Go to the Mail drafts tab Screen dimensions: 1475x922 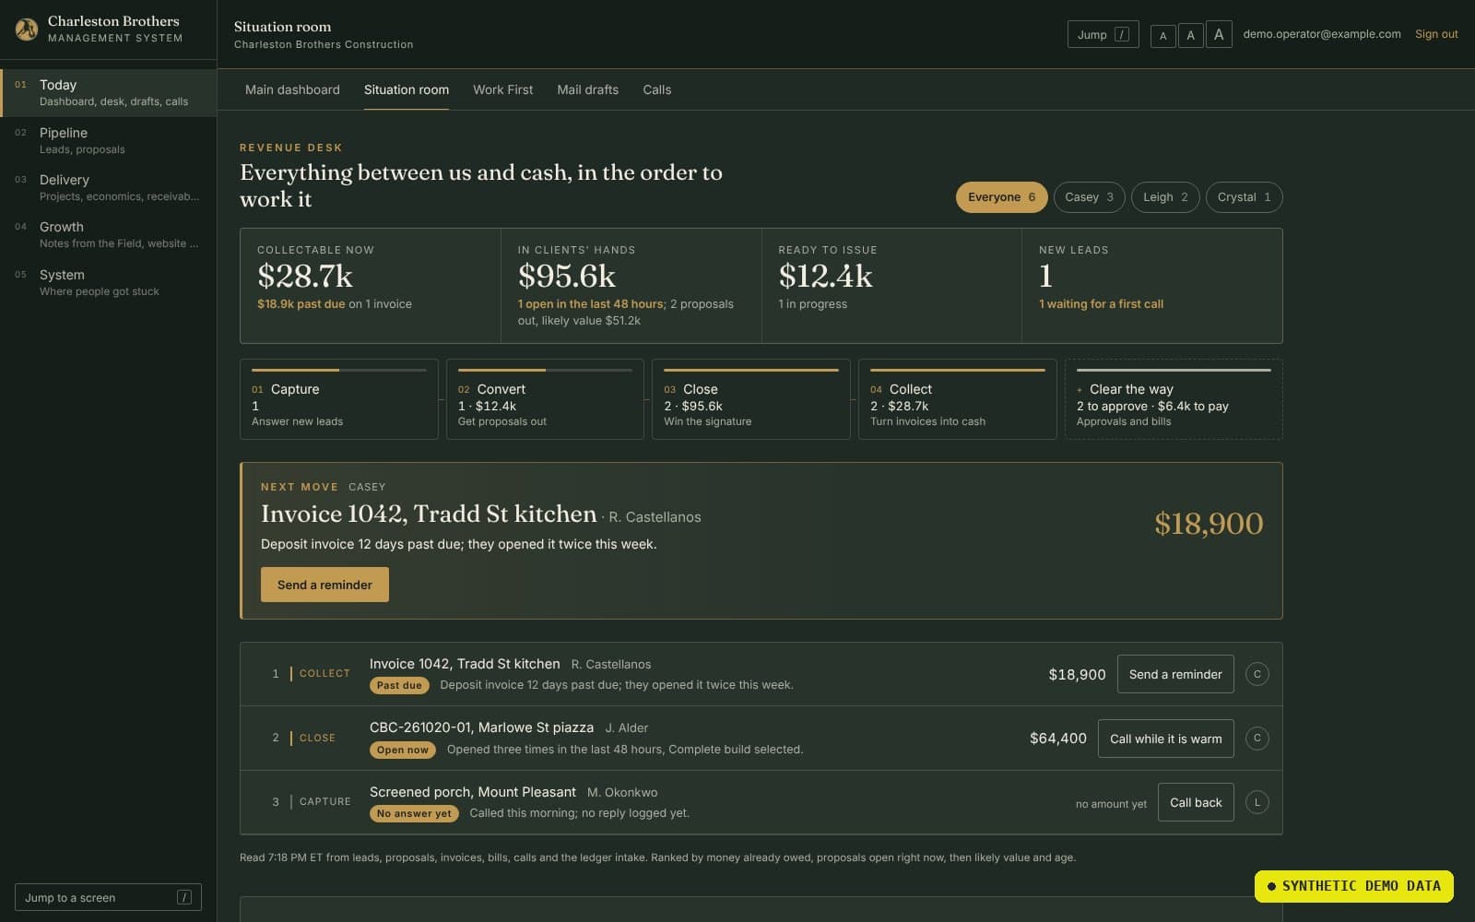click(x=587, y=89)
